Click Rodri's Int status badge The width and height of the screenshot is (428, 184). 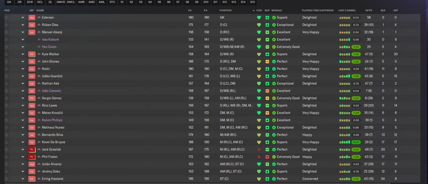pos(32,69)
